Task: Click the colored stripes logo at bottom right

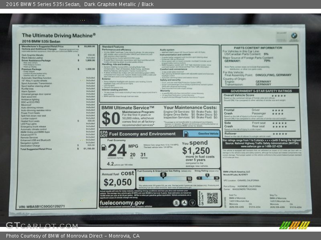Action: pos(295,225)
